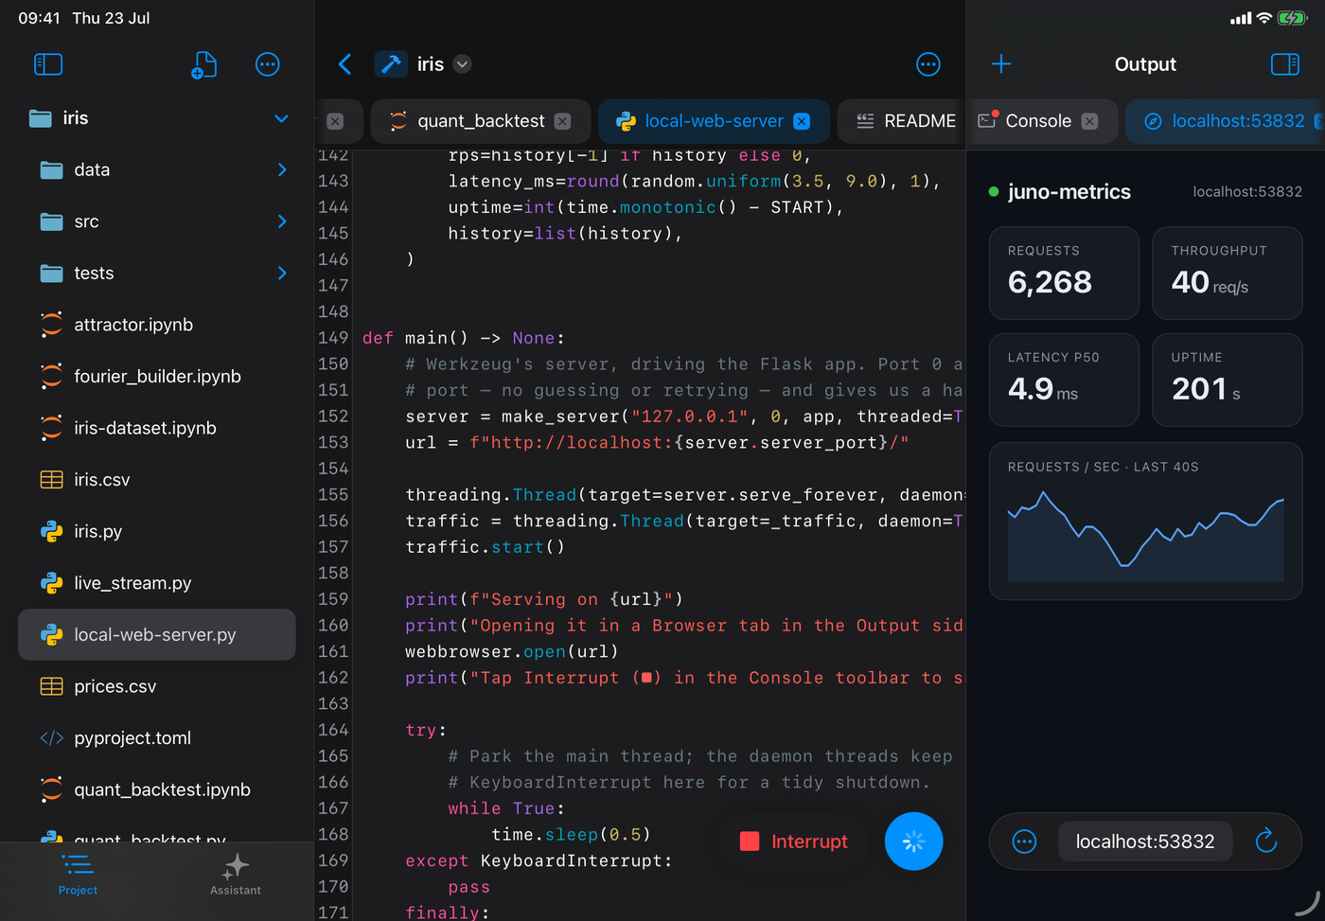The height and width of the screenshot is (921, 1325).
Task: Click the Latency P50 4.9 ms card
Action: 1064,380
